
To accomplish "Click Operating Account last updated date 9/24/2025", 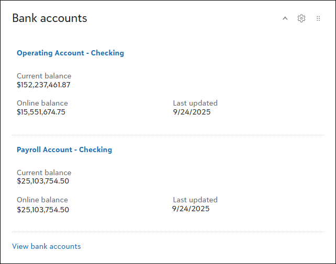I will (x=192, y=112).
